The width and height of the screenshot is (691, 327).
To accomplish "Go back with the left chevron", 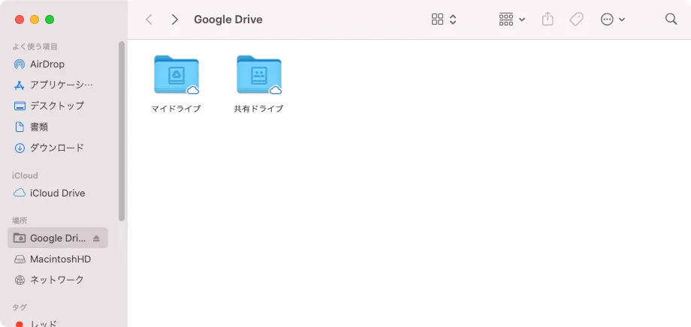I will tap(149, 19).
